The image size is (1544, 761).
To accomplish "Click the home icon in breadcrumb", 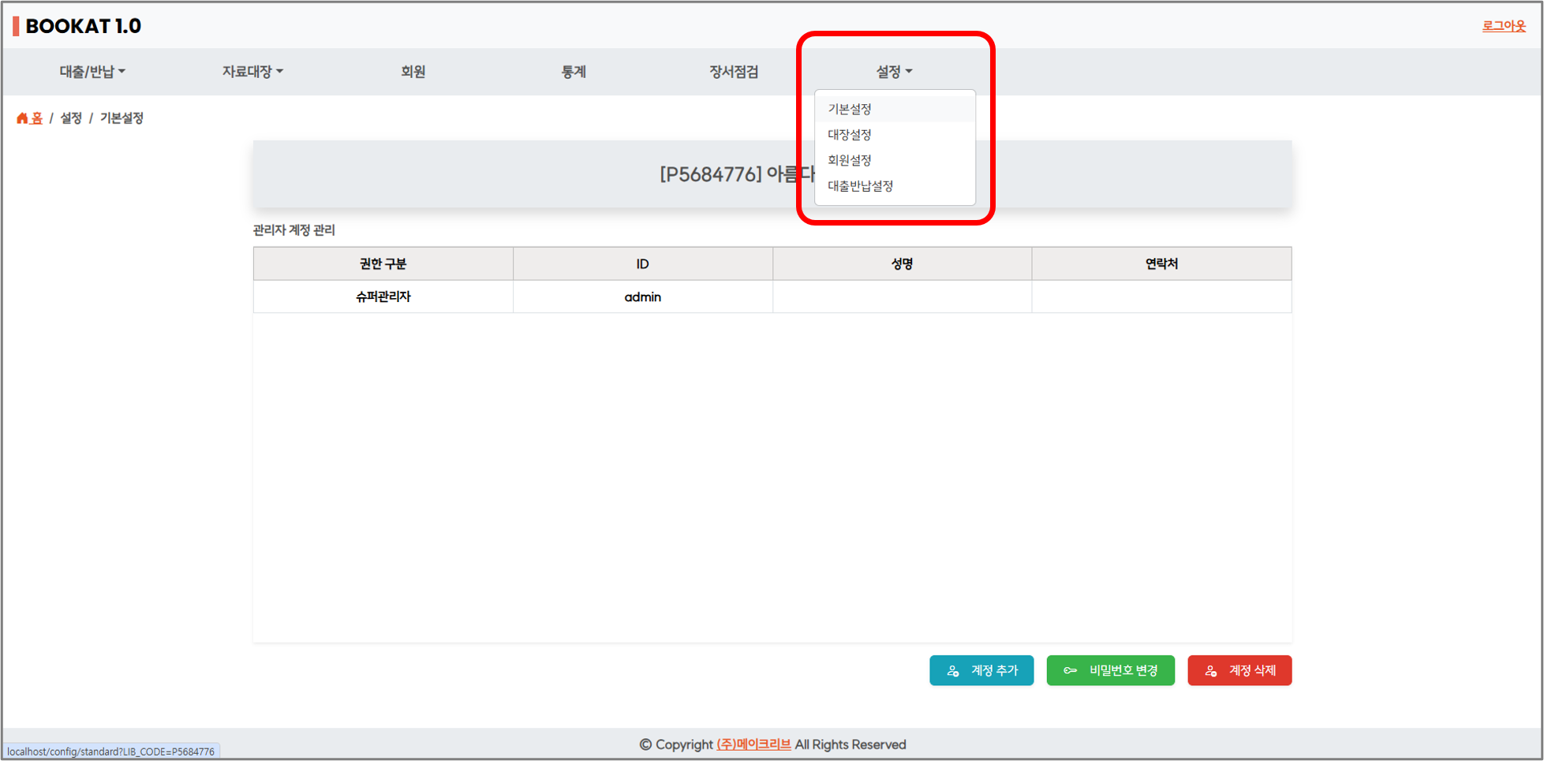I will pyautogui.click(x=22, y=118).
